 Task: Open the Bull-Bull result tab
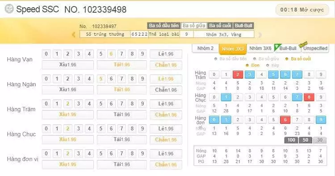243,25
